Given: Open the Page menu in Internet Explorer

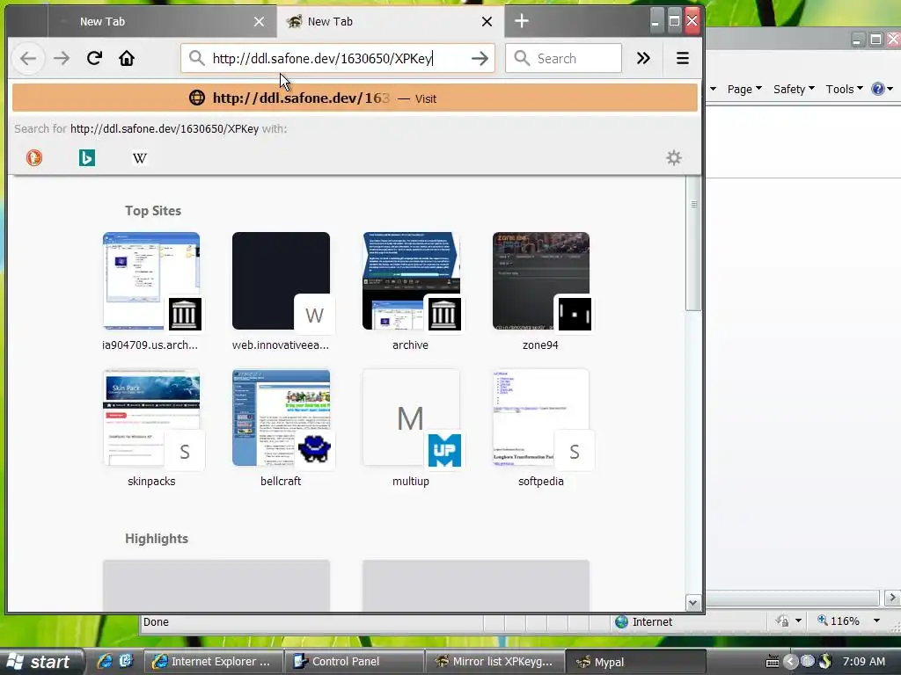Looking at the screenshot, I should pyautogui.click(x=744, y=89).
